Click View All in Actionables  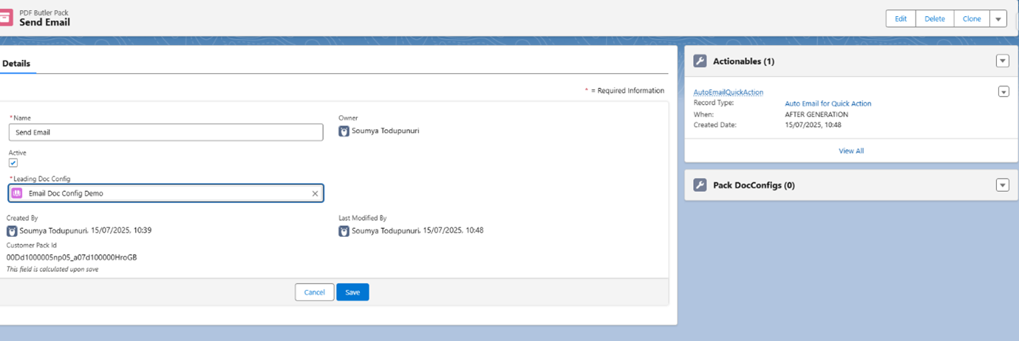851,151
